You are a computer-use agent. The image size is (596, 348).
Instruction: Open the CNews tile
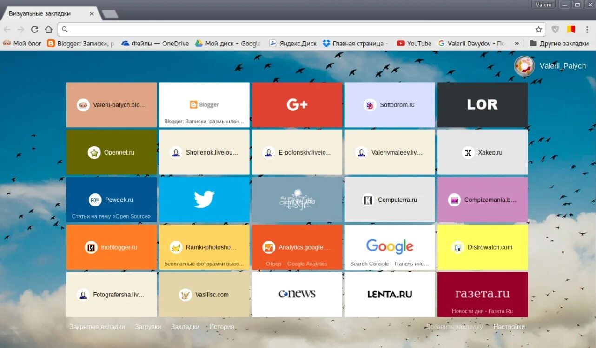pyautogui.click(x=297, y=295)
